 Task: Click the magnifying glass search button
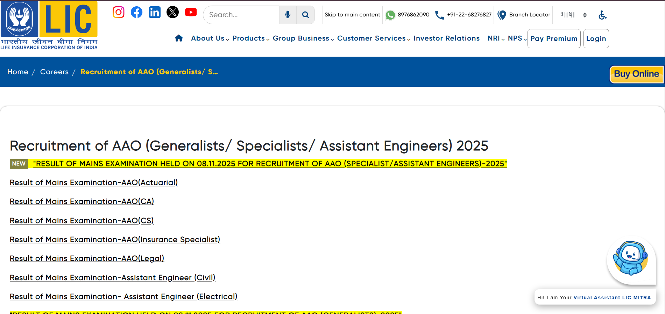(x=305, y=15)
